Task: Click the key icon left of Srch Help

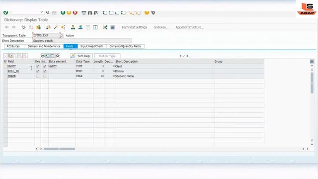Action: [x=72, y=56]
